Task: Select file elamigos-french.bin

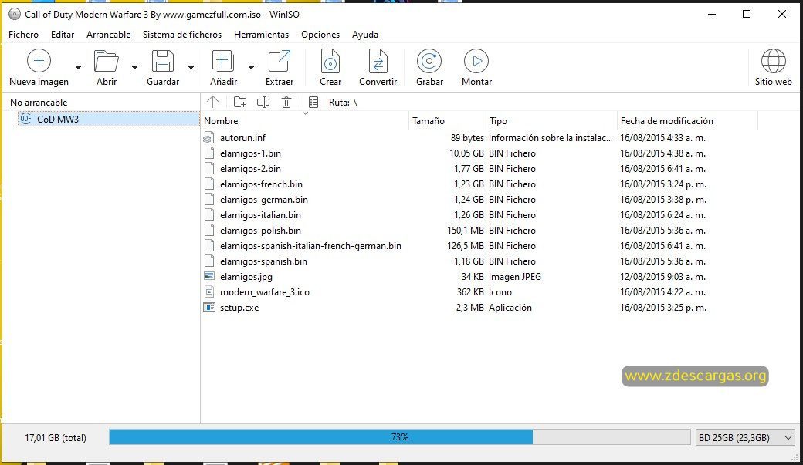Action: 261,184
